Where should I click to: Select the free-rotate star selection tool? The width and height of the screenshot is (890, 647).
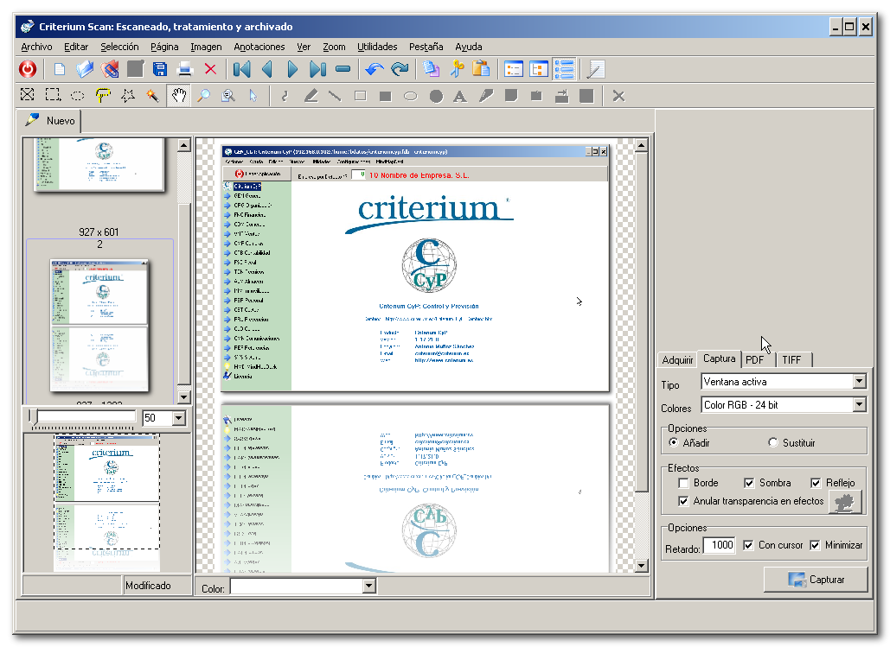tap(128, 95)
